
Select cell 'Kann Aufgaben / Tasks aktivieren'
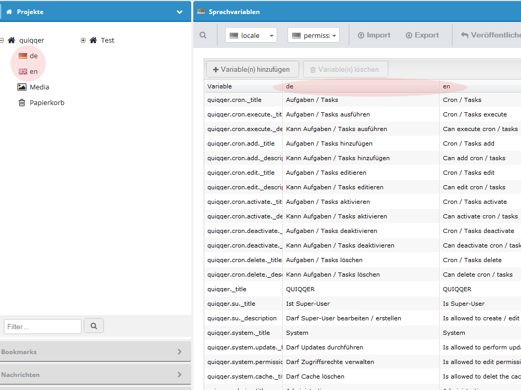[361, 216]
